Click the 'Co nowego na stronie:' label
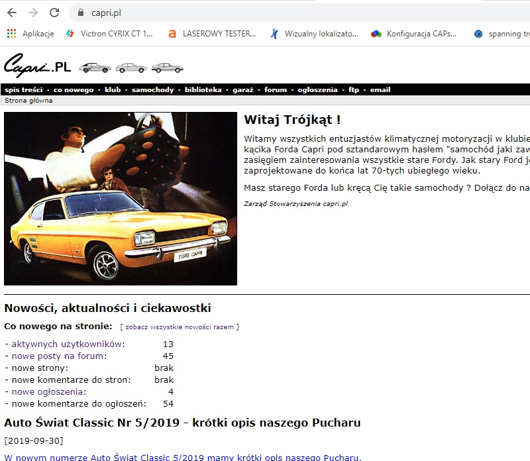The image size is (530, 461). tap(58, 326)
